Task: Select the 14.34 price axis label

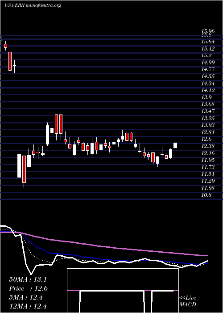Action: (208, 84)
